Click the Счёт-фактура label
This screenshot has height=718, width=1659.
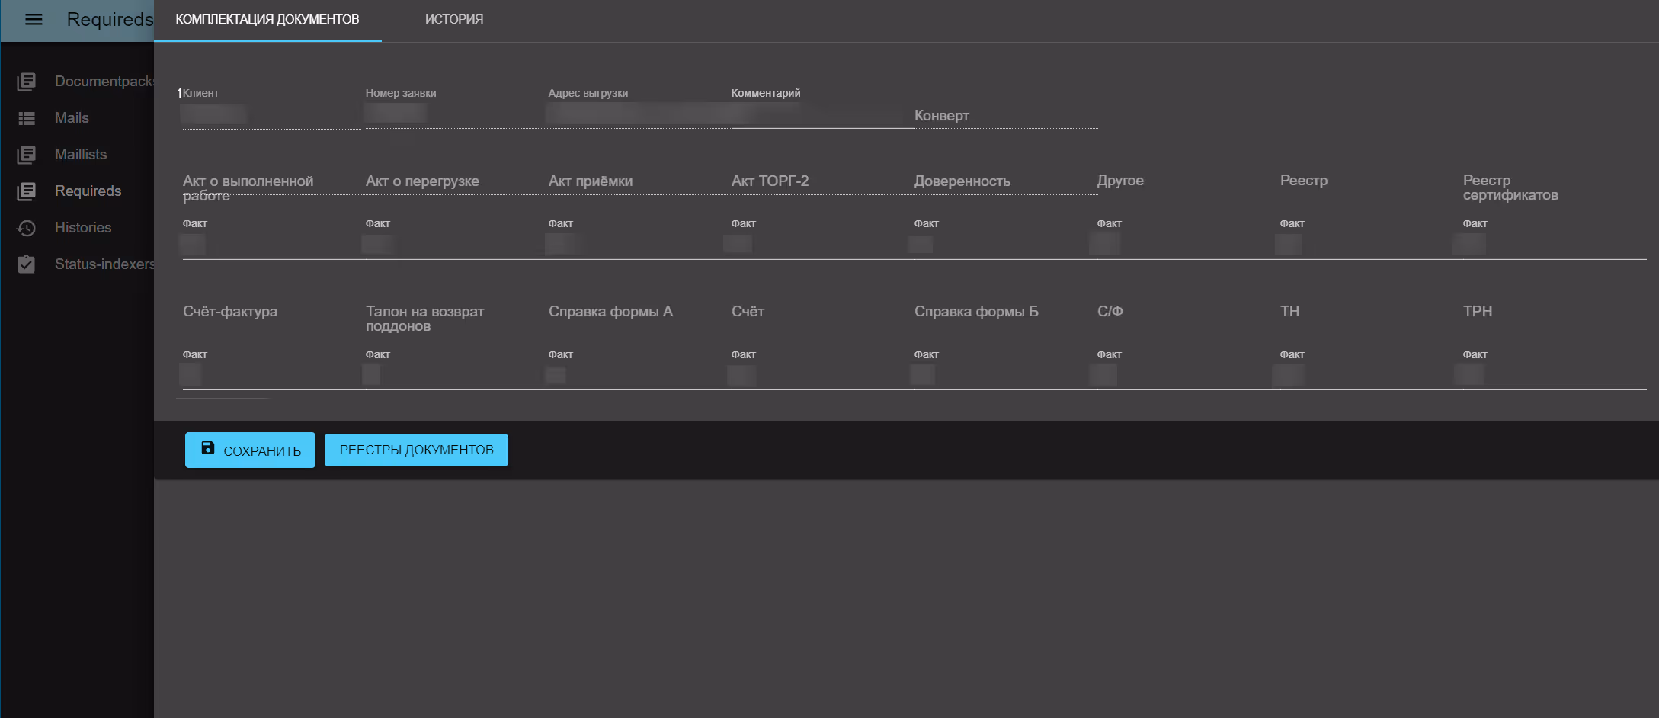pos(230,311)
